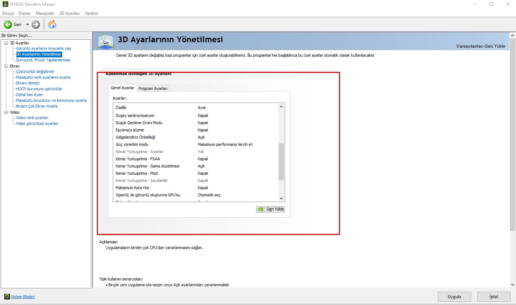Image resolution: width=516 pixels, height=305 pixels.
Task: Collapse the Video tree node
Action: click(x=6, y=112)
